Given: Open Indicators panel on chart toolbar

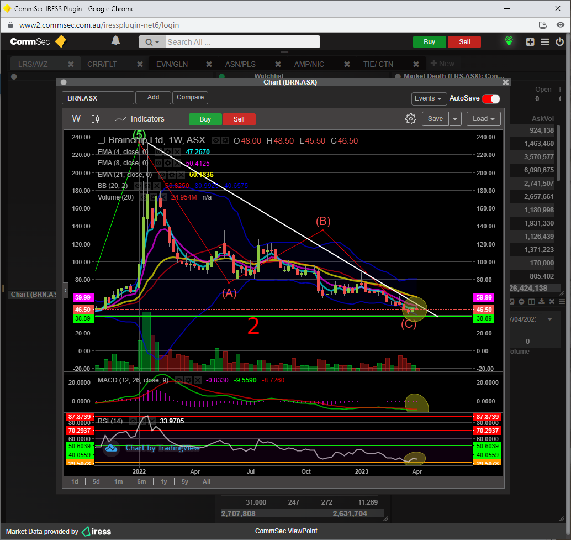Looking at the screenshot, I should (x=140, y=119).
